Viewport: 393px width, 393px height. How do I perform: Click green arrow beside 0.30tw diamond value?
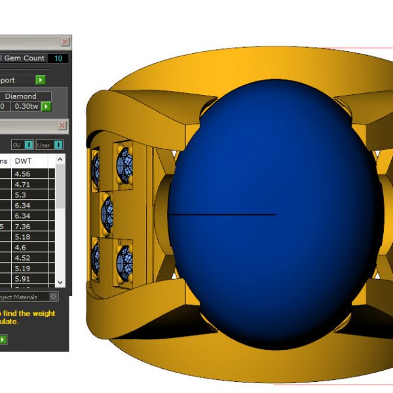click(x=46, y=107)
